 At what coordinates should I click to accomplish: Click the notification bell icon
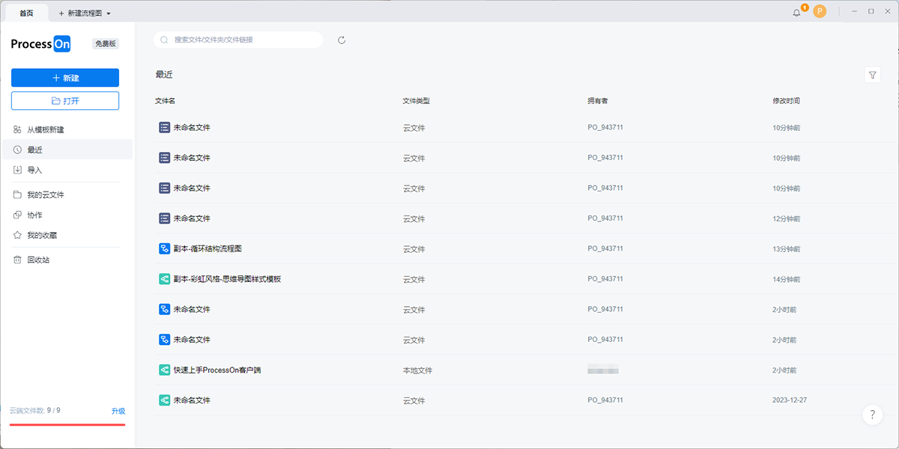click(796, 13)
